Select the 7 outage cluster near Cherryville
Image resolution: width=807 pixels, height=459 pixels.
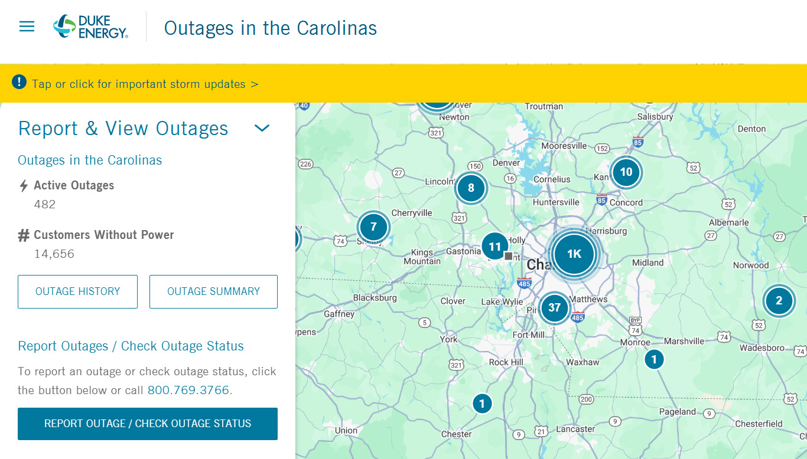click(x=373, y=227)
